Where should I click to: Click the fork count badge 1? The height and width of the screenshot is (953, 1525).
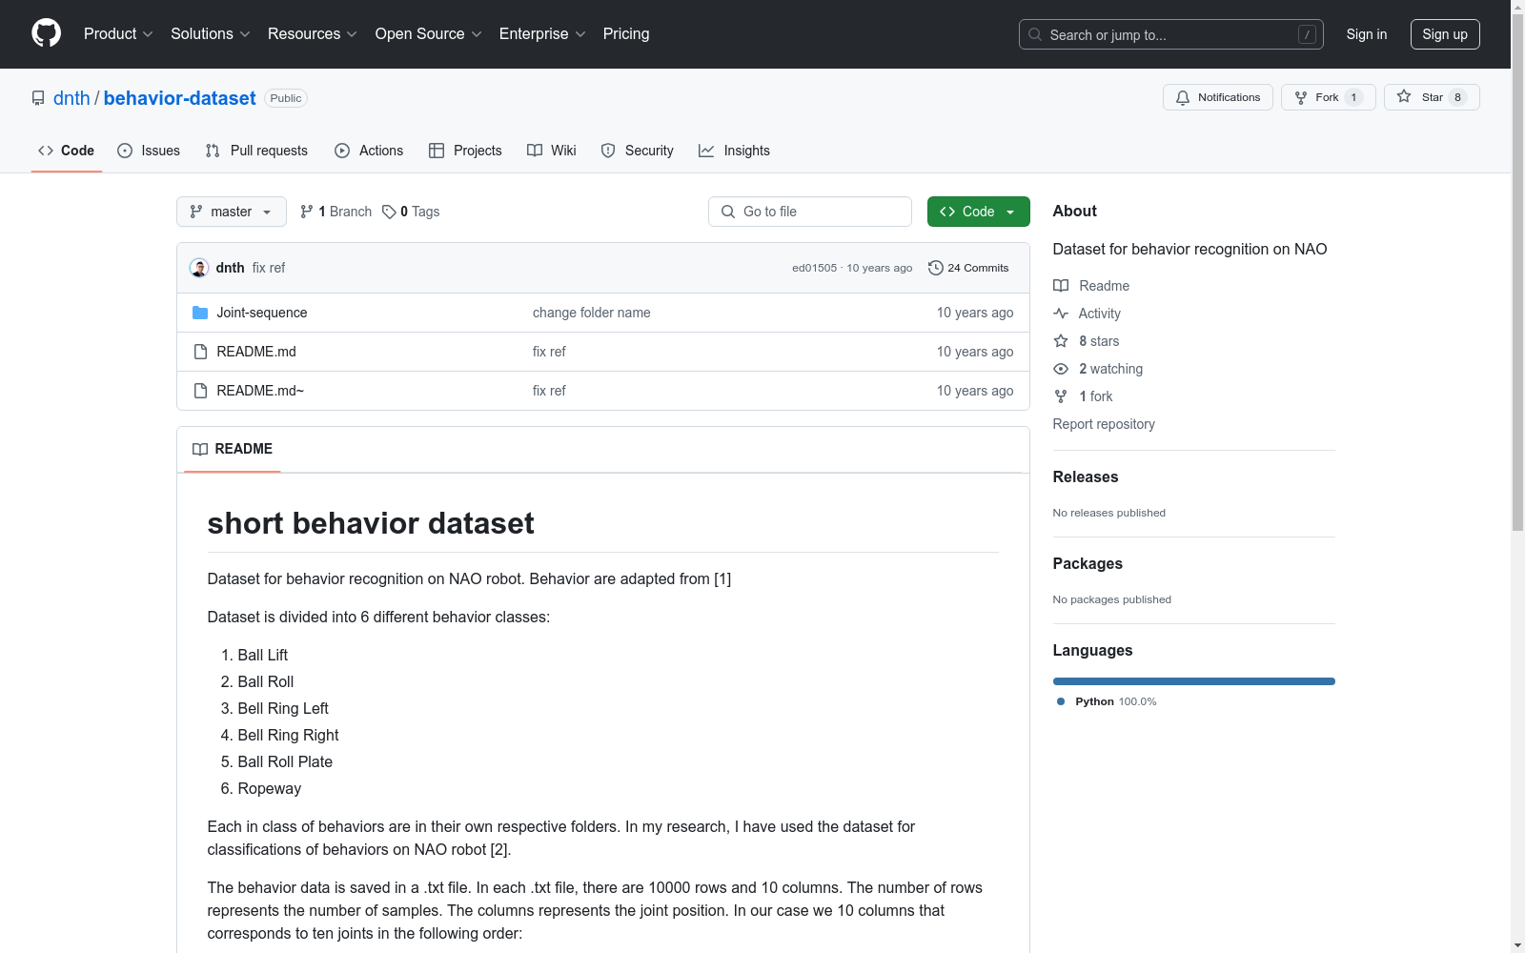pos(1353,97)
